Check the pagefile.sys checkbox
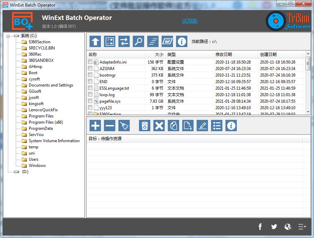 click(90, 101)
